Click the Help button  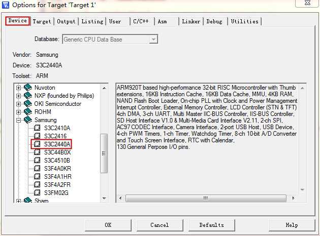point(292,225)
